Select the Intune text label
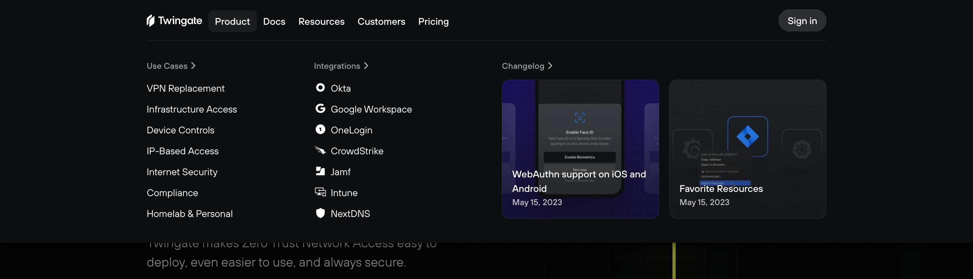This screenshot has width=973, height=279. 344,193
